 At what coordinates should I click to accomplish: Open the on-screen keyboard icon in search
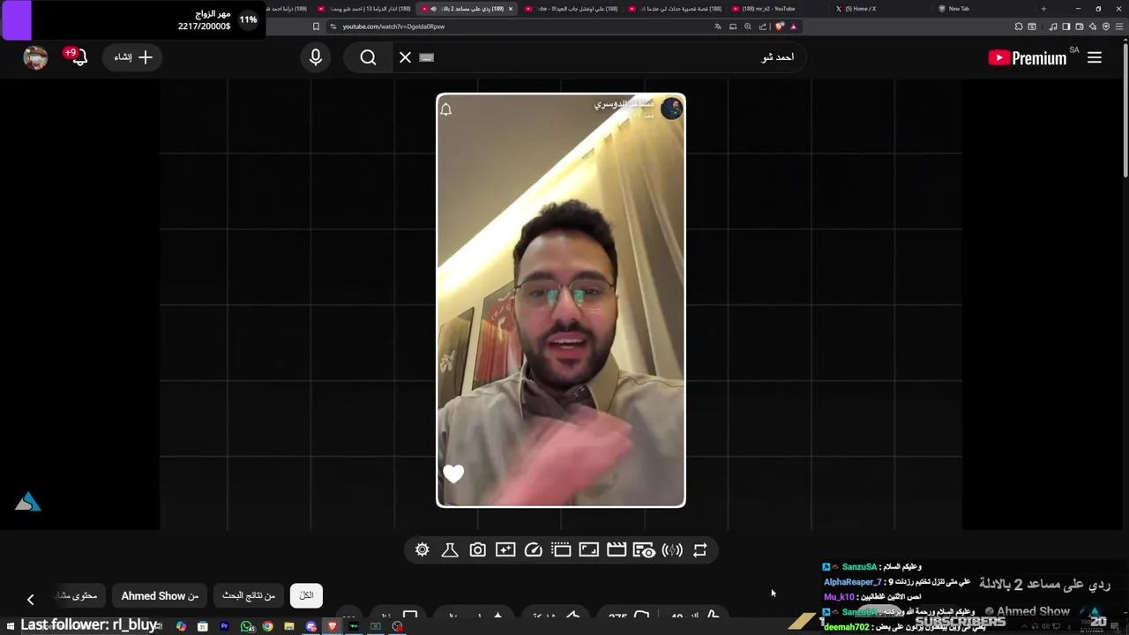pos(427,57)
